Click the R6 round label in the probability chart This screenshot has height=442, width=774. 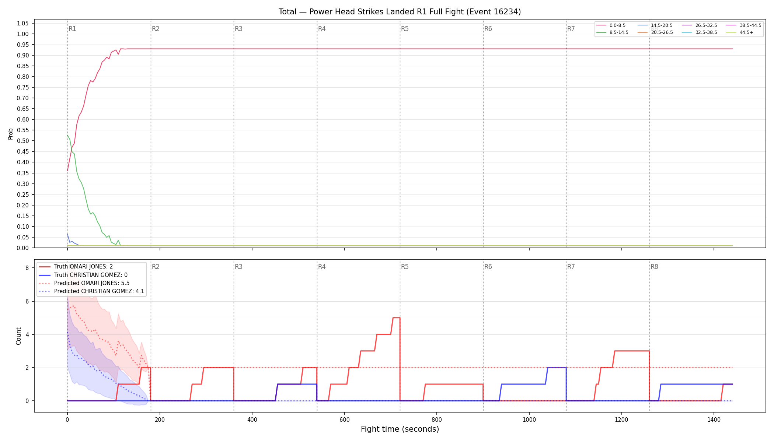488,29
